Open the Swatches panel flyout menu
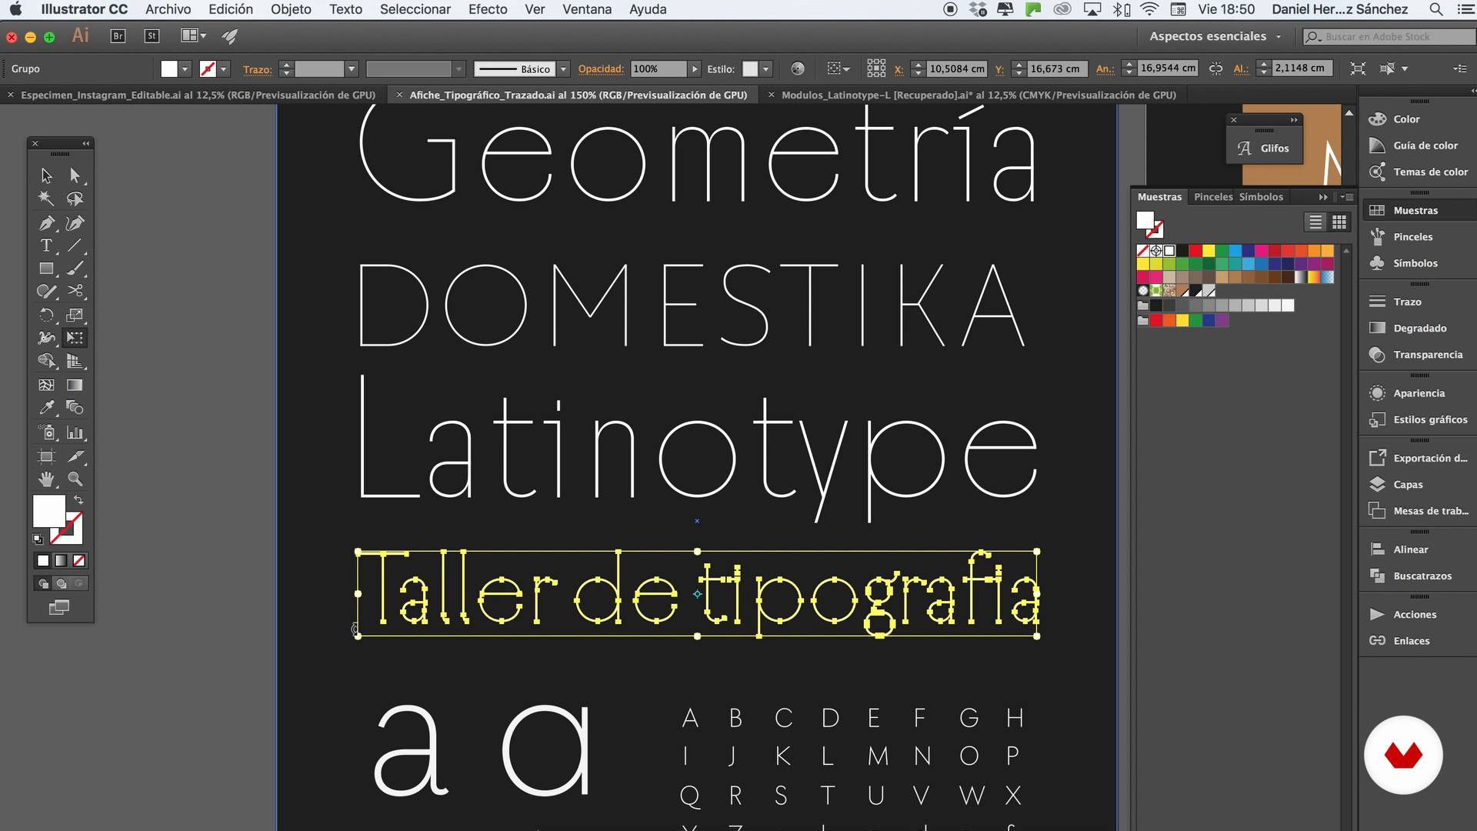Image resolution: width=1477 pixels, height=831 pixels. 1347,197
